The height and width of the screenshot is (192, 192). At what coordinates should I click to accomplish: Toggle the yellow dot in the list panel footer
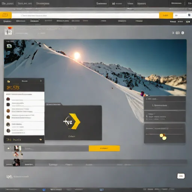pos(40,139)
